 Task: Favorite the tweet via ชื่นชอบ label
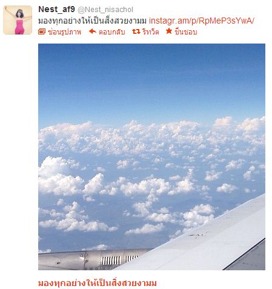[x=185, y=32]
